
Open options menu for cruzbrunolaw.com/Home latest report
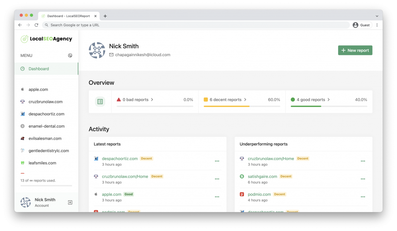[217, 179]
